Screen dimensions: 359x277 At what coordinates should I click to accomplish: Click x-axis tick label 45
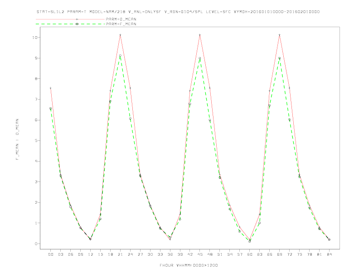click(200, 254)
